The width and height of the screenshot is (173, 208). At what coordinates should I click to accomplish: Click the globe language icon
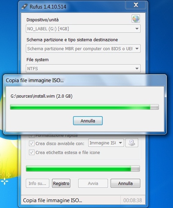(136, 19)
